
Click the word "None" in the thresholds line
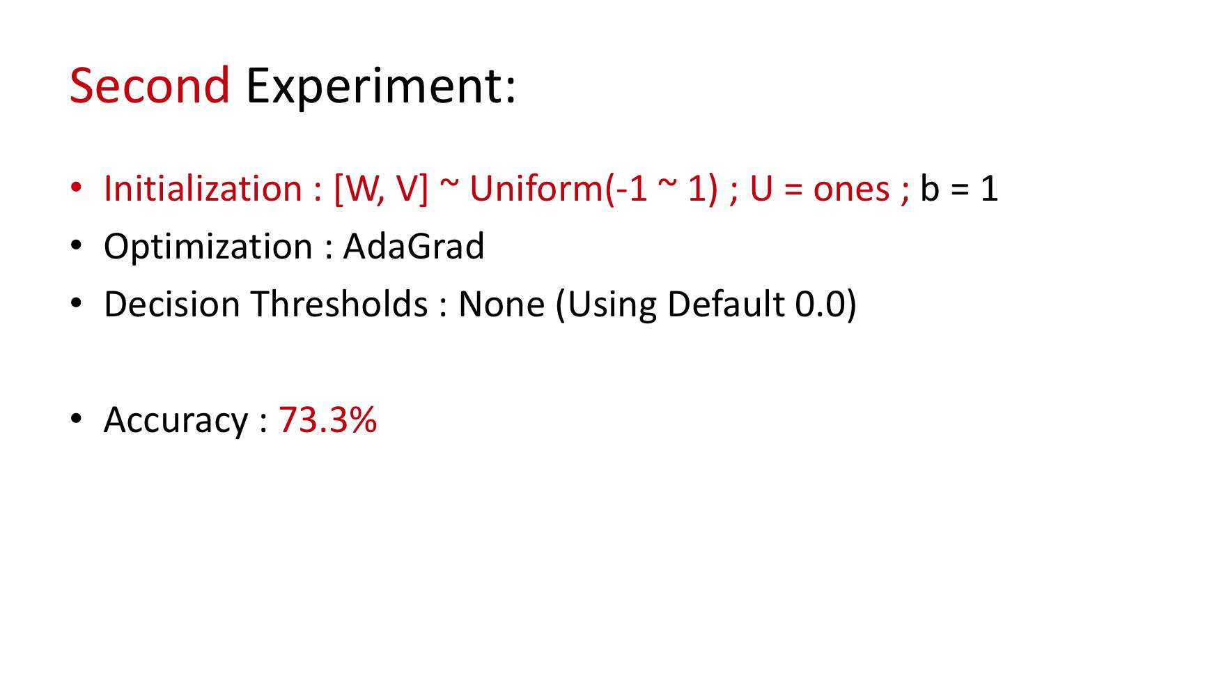(x=502, y=305)
